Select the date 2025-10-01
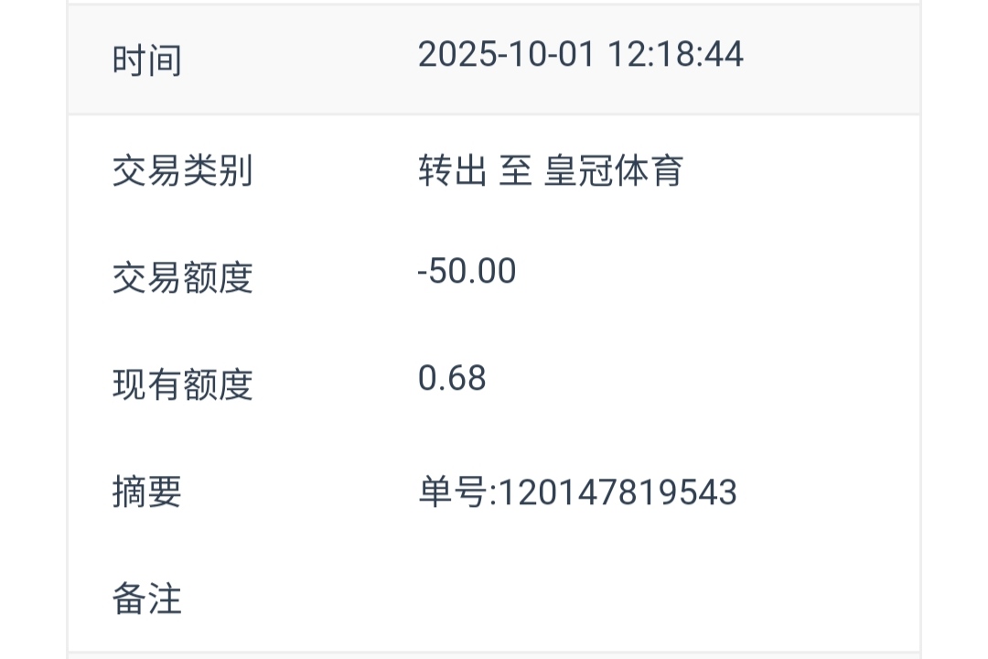Viewport: 988px width, 659px height. 506,55
